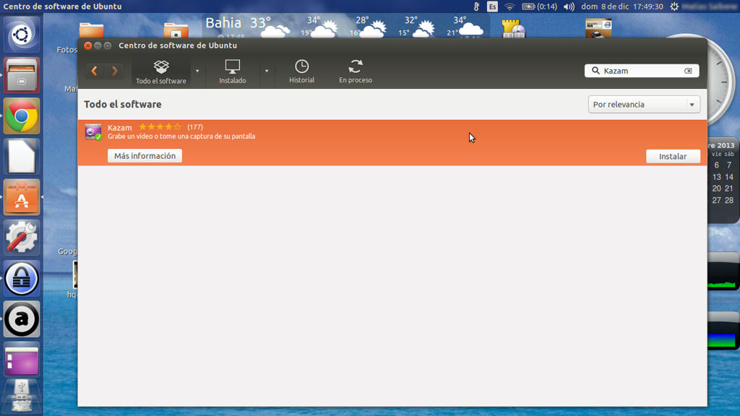
Task: Click the Kazam star rating
Action: point(160,127)
